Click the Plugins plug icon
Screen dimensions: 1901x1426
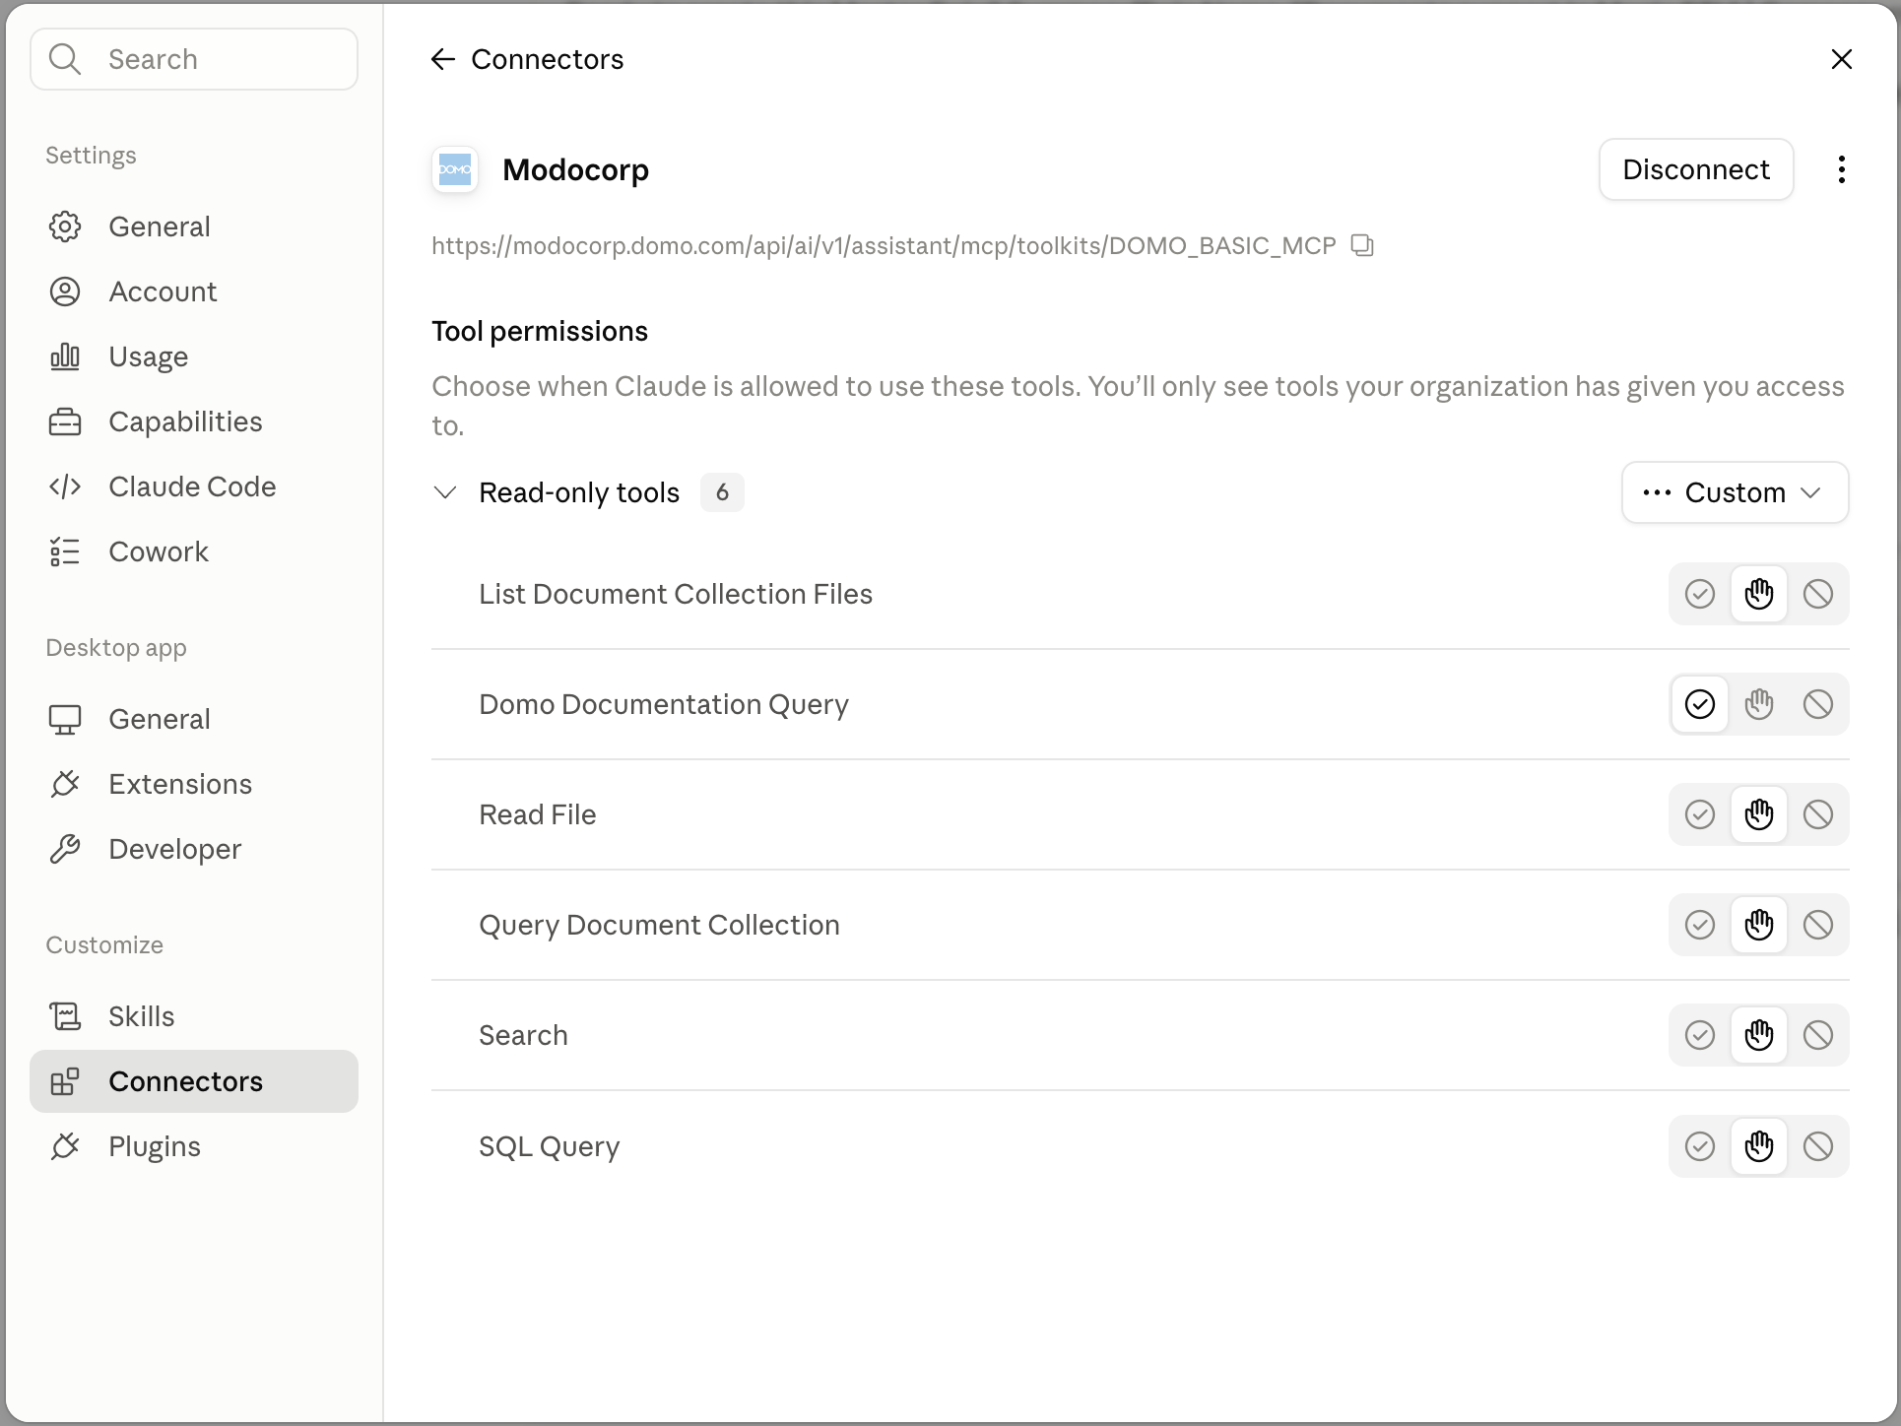[65, 1146]
